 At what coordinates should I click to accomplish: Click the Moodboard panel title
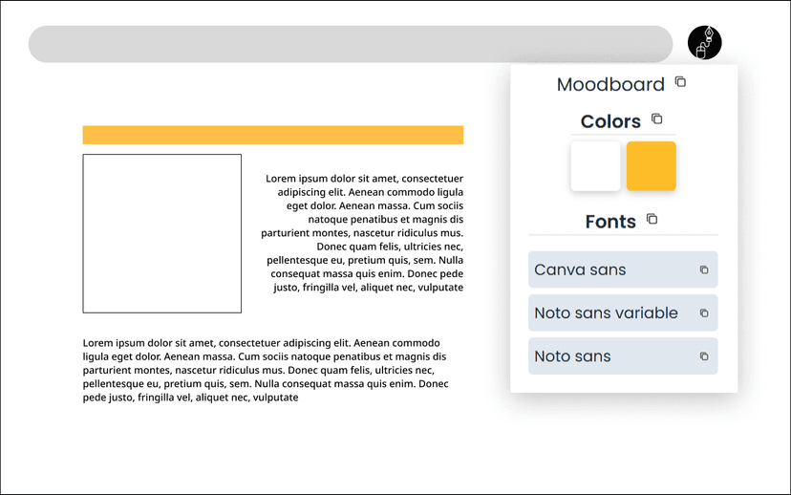610,84
